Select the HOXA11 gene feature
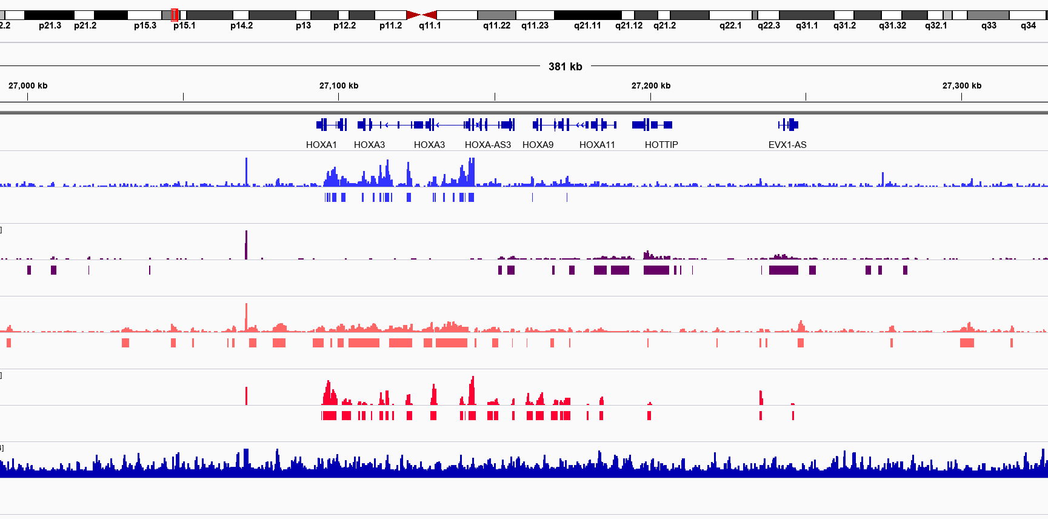This screenshot has height=519, width=1048. [x=598, y=125]
